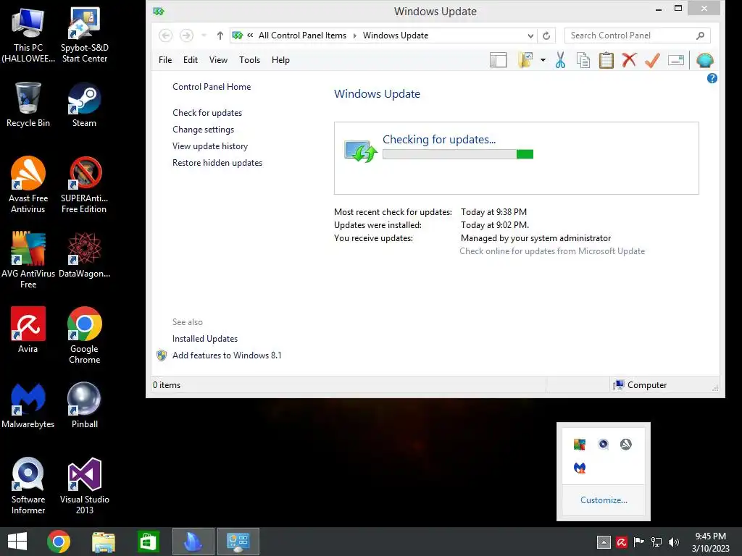
Task: Click Customize in the tray popup
Action: (604, 500)
